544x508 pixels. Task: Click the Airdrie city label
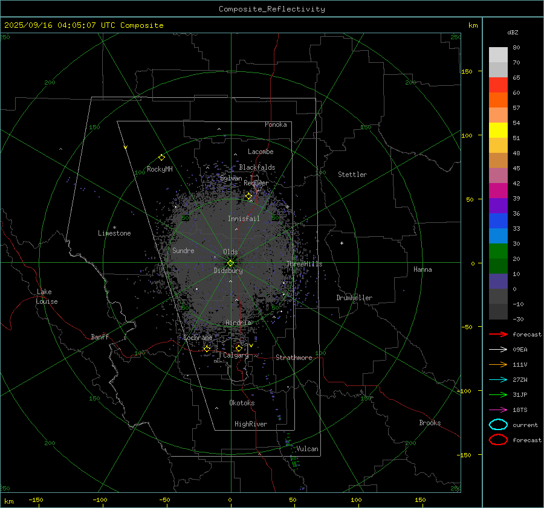(x=238, y=323)
